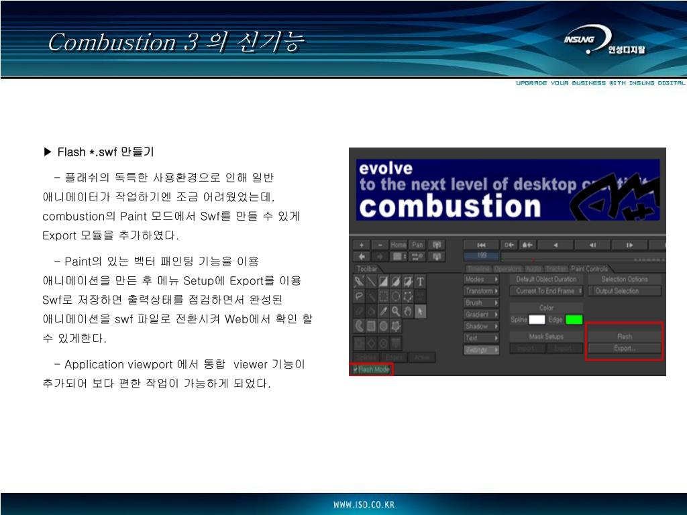Viewport: 687px width, 515px height.
Task: Select the Hand pan tool
Action: pyautogui.click(x=408, y=311)
